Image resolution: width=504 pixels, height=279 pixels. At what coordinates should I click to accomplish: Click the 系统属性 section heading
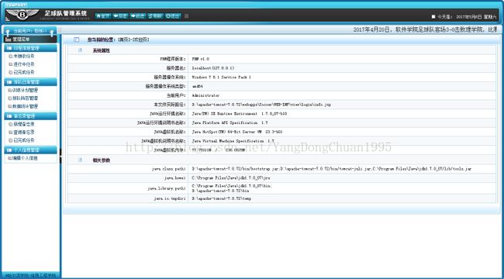click(x=102, y=50)
